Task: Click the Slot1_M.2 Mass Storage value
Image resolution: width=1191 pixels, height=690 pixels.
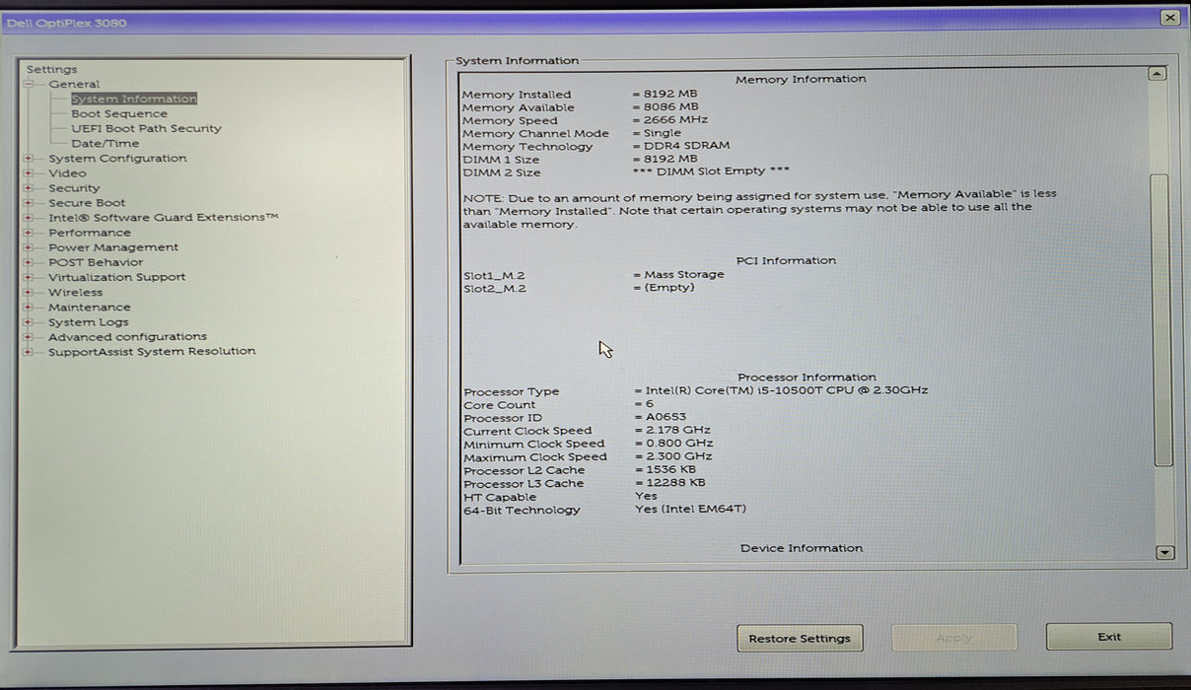Action: tap(683, 274)
